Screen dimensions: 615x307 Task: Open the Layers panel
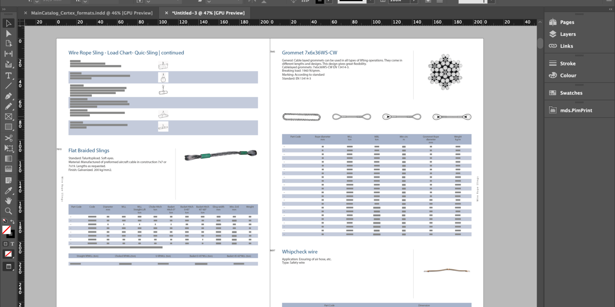click(x=567, y=34)
